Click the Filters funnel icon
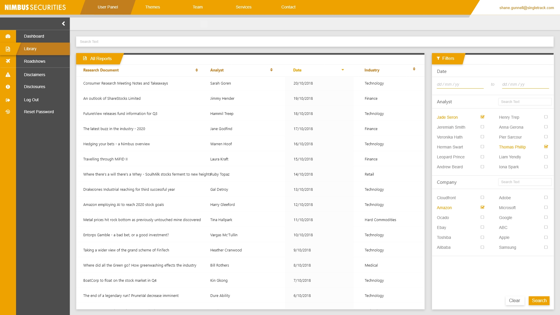The height and width of the screenshot is (315, 560). 438,58
